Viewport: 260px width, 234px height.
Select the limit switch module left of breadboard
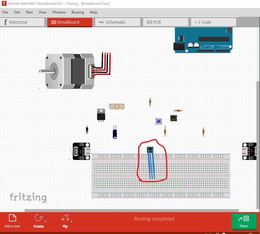pyautogui.click(x=81, y=151)
